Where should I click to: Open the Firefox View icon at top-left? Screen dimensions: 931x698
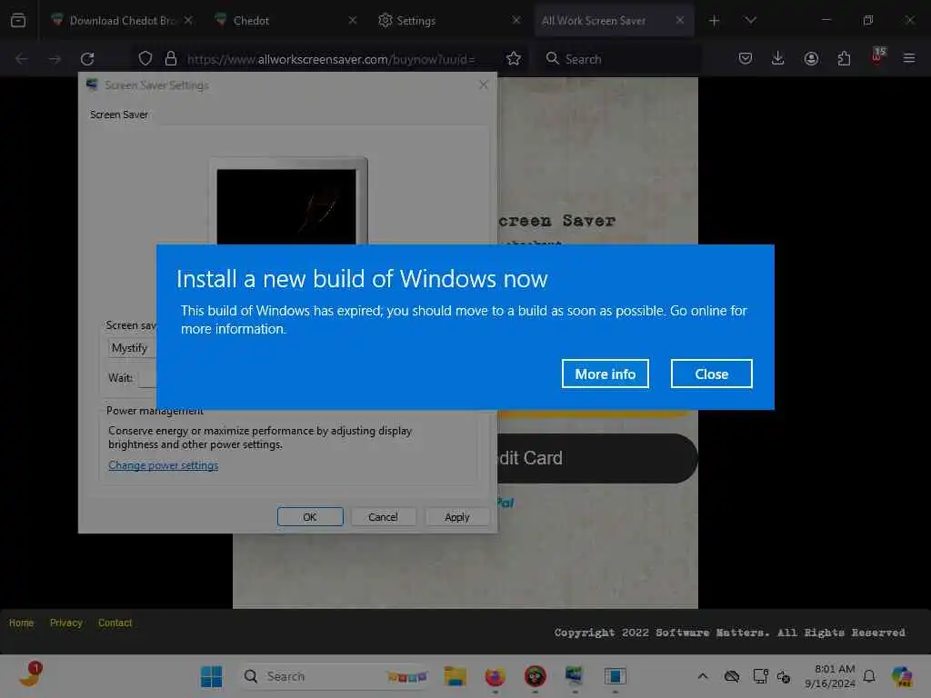(18, 21)
